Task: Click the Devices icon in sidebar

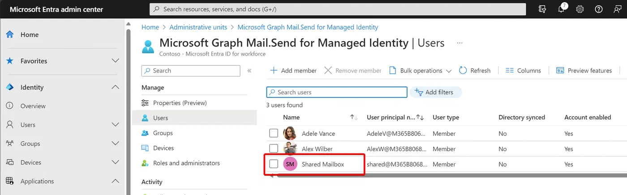Action: [x=9, y=162]
